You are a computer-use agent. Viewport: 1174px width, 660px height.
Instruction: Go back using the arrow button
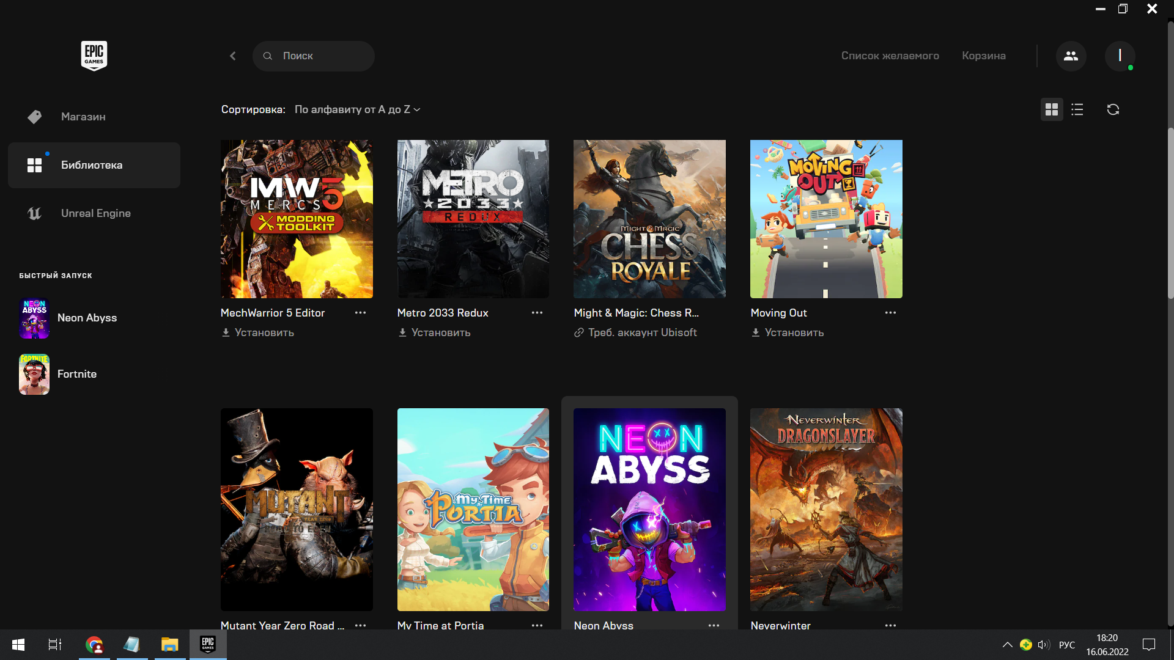[x=233, y=56]
